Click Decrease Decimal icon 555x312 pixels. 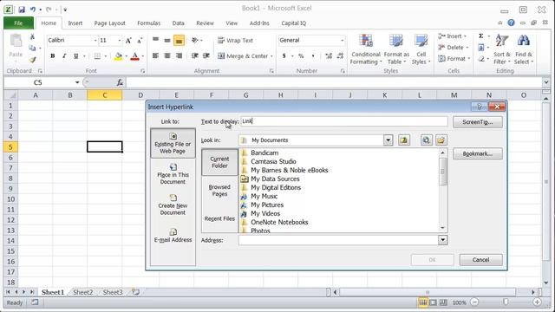point(340,55)
